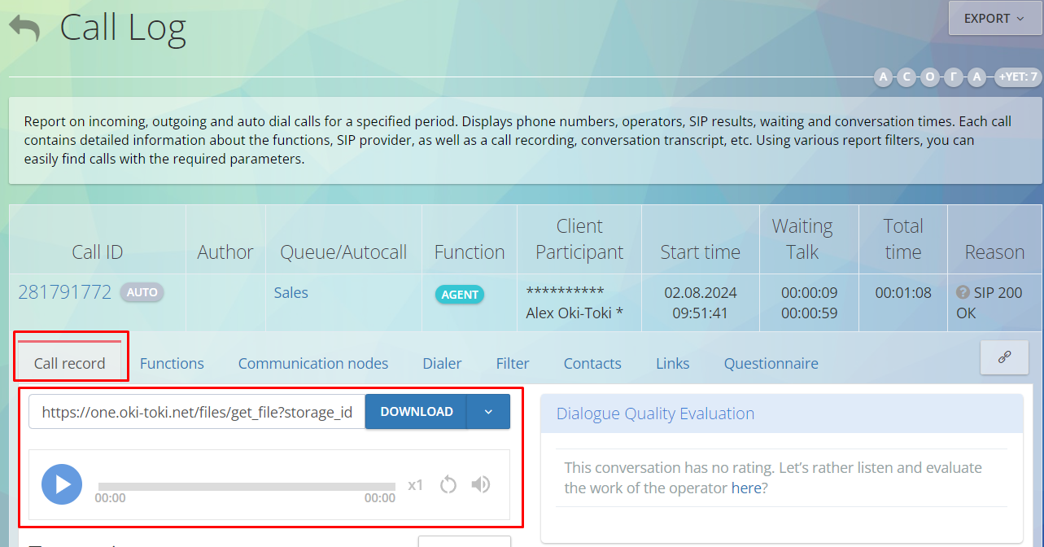
Task: Open the Communication nodes tab
Action: (x=313, y=364)
